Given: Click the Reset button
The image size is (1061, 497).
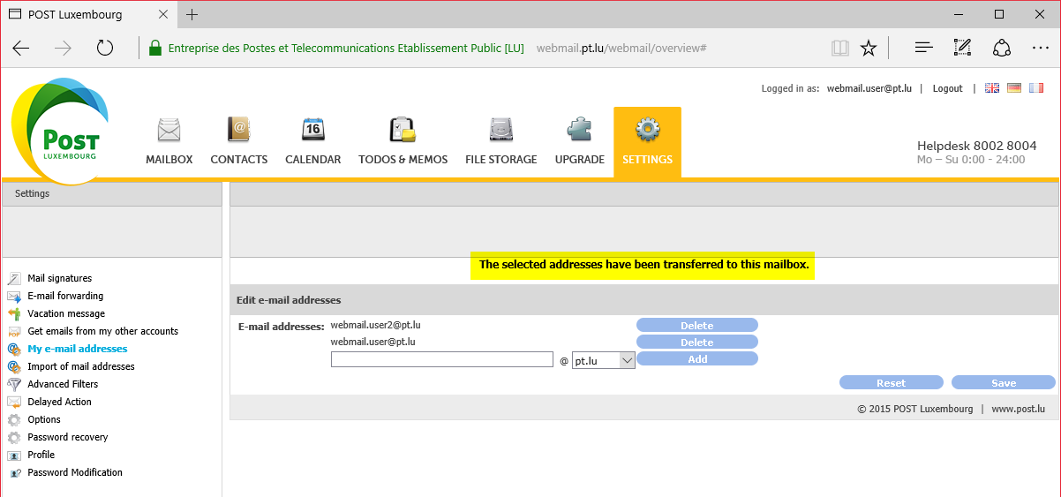Looking at the screenshot, I should (x=891, y=382).
